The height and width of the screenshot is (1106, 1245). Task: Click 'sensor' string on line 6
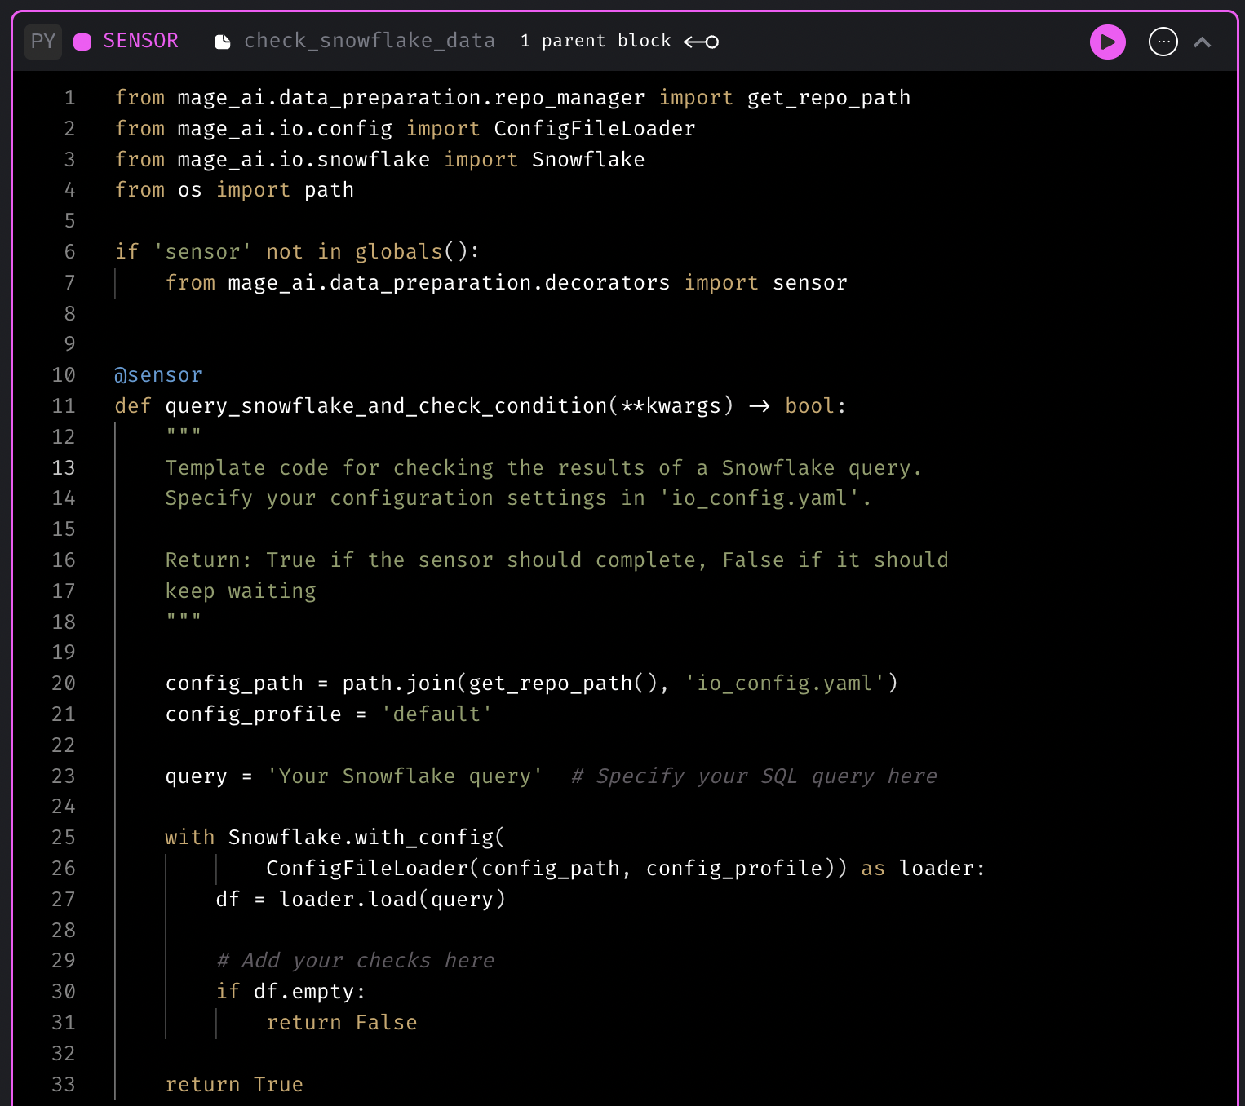coord(202,252)
